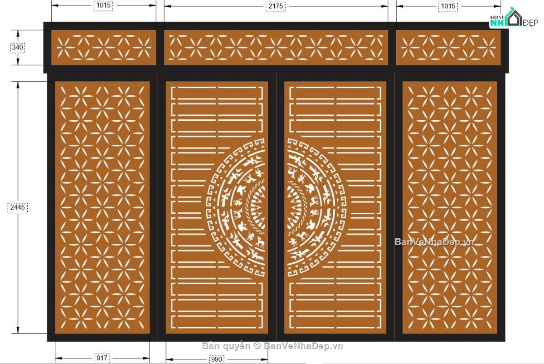Click the Bản quyền © BanVeNhaDep.vn text
This screenshot has height=364, width=544.
point(272,346)
